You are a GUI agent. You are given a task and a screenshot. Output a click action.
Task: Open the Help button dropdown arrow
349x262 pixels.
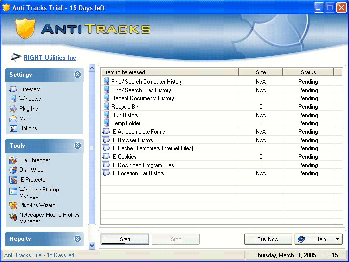click(337, 239)
